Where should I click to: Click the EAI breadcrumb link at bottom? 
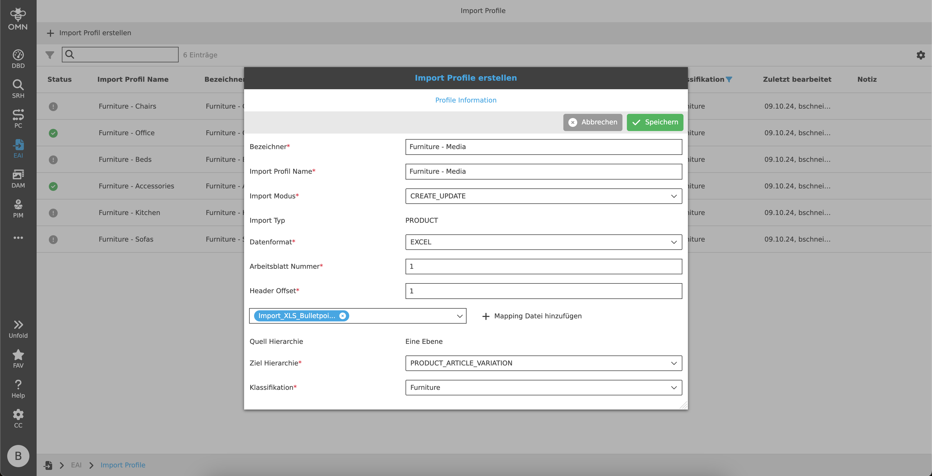pyautogui.click(x=76, y=465)
